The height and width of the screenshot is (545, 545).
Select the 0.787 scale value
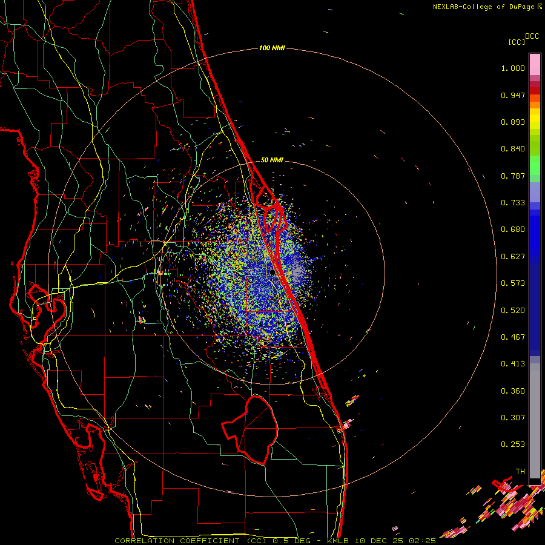coord(513,176)
